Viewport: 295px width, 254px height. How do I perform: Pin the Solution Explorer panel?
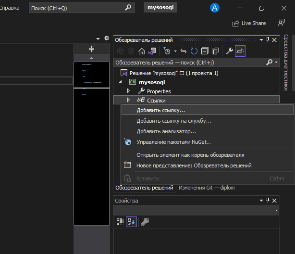pos(268,40)
